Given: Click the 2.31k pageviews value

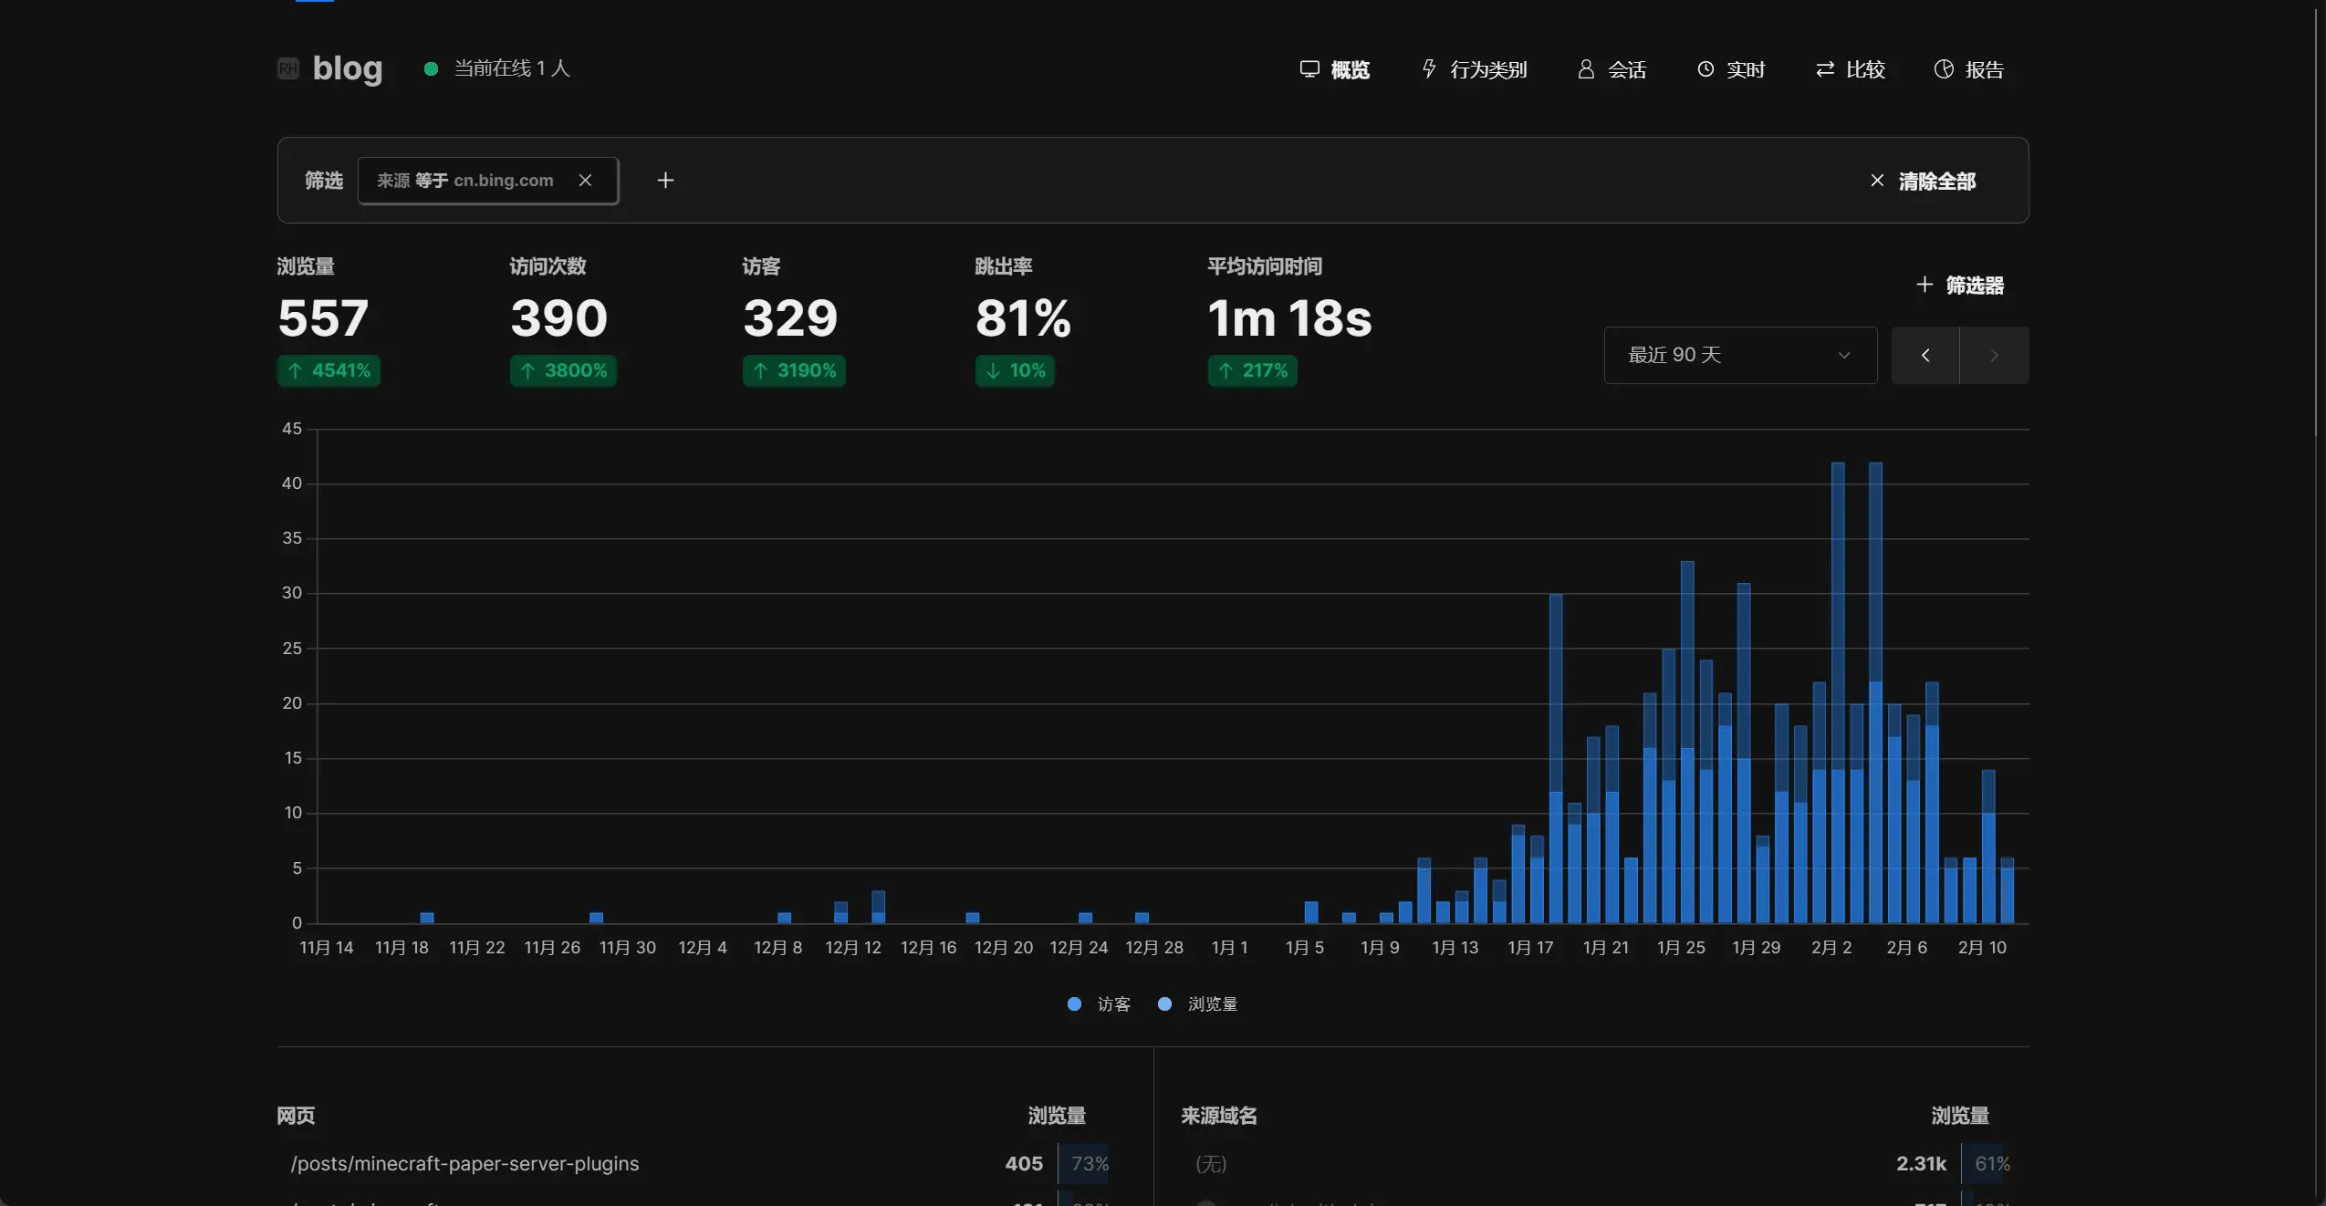Looking at the screenshot, I should click(1921, 1163).
